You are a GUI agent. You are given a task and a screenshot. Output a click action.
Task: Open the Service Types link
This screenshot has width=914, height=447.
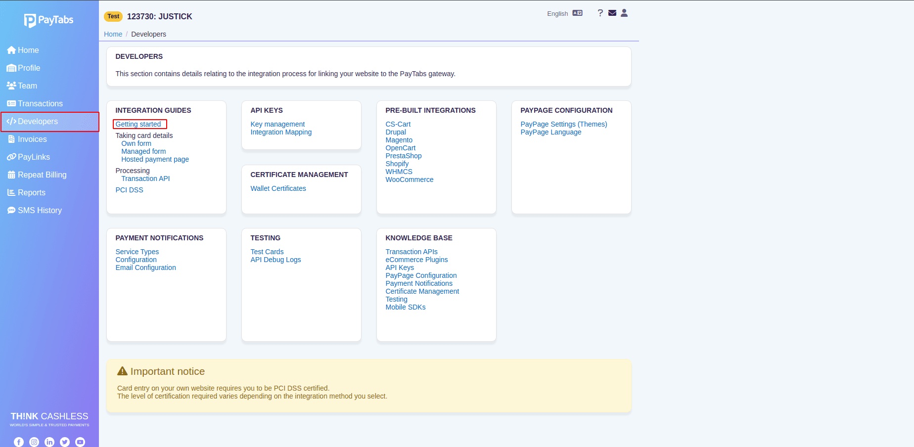137,252
